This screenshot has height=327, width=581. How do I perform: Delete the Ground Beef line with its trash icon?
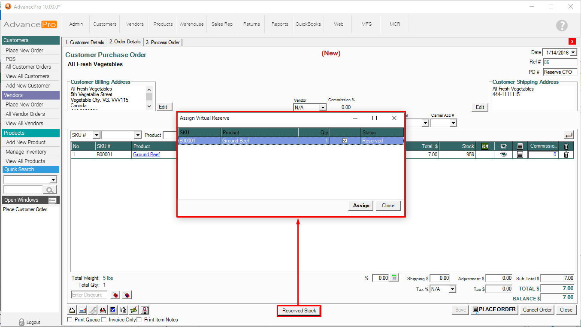tap(566, 154)
